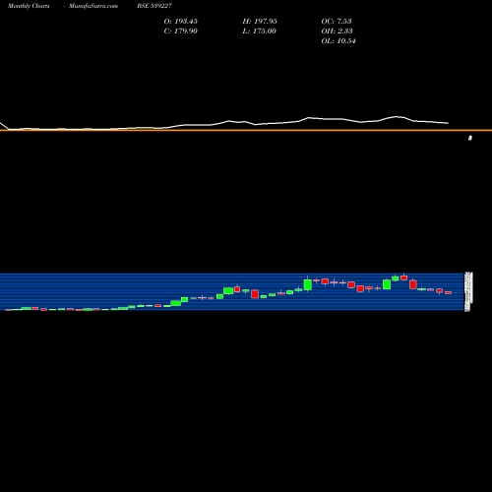Click the 'MunafaSutra.com' label

[93, 6]
